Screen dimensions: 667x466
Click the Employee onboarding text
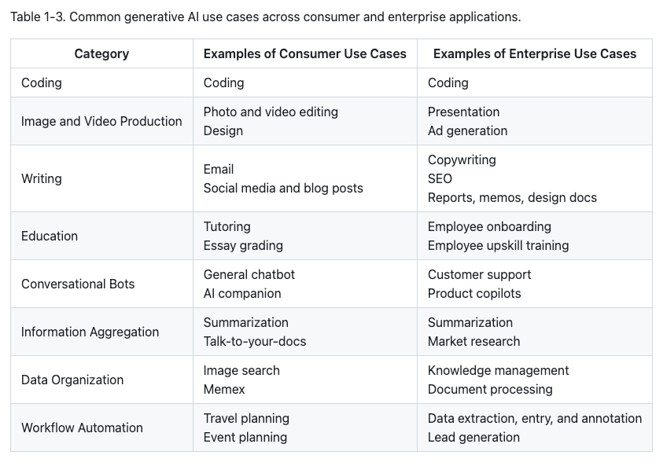[489, 226]
